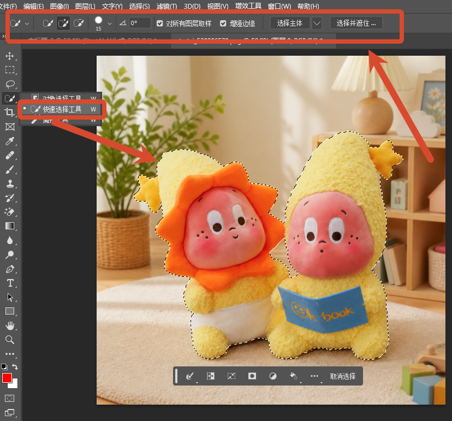This screenshot has width=452, height=421.
Task: Toggle 对所有图层取样 checkbox
Action: (x=160, y=23)
